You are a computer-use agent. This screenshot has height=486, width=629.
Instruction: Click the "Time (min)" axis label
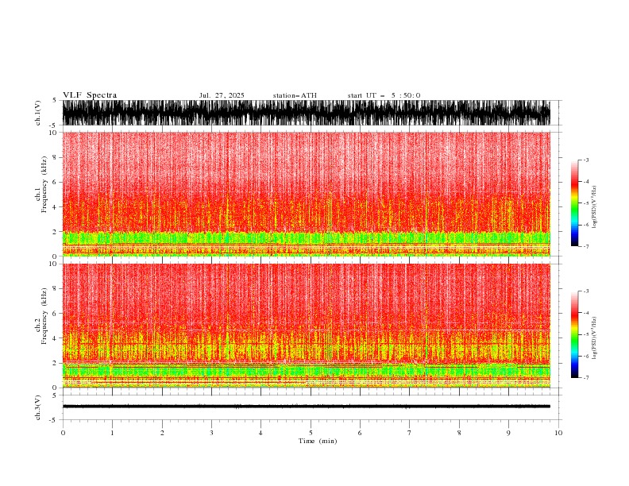(318, 441)
